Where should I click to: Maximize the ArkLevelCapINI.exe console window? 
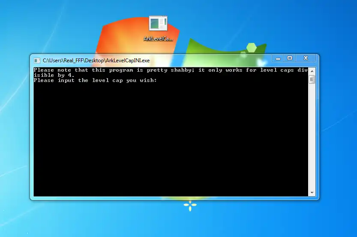pos(290,58)
